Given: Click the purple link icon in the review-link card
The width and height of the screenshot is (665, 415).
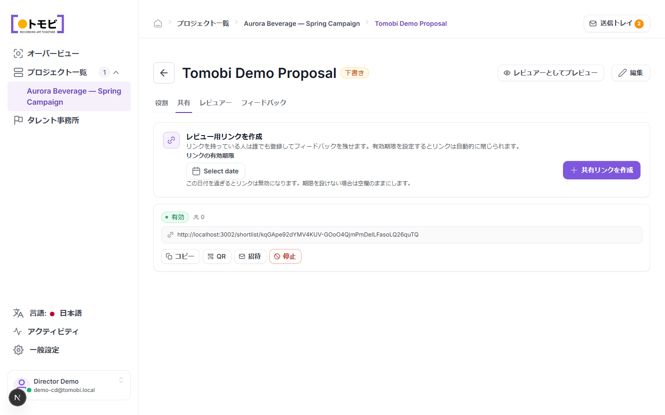Looking at the screenshot, I should click(171, 140).
